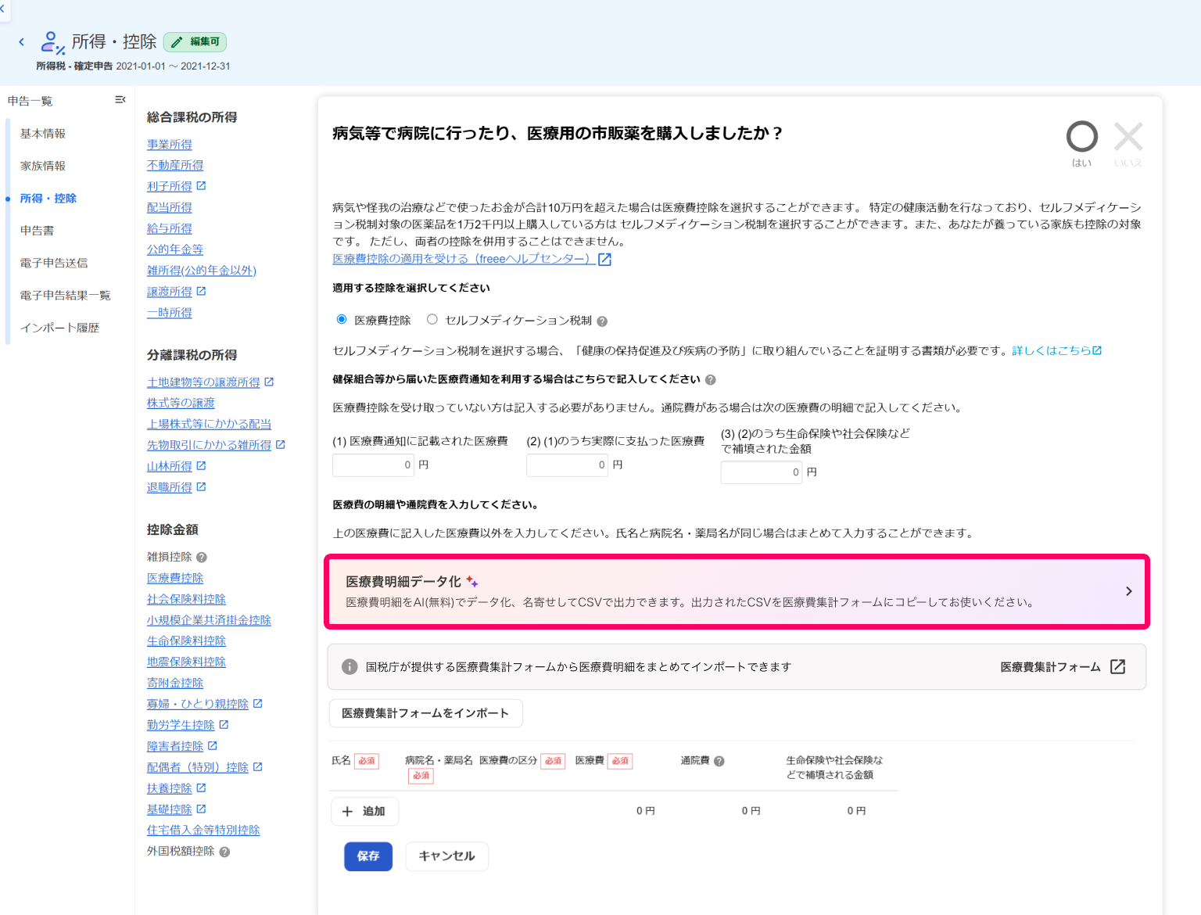Click help icon next to 通院費 column
The width and height of the screenshot is (1201, 915).
[x=719, y=761]
